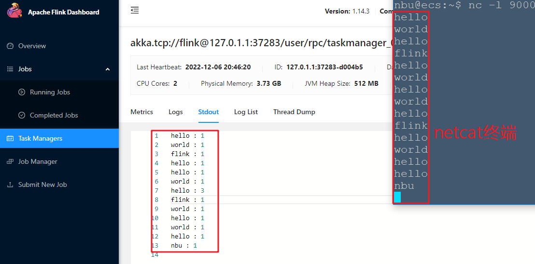Image resolution: width=535 pixels, height=264 pixels.
Task: Click the Version 1.14.3 label
Action: pos(347,11)
